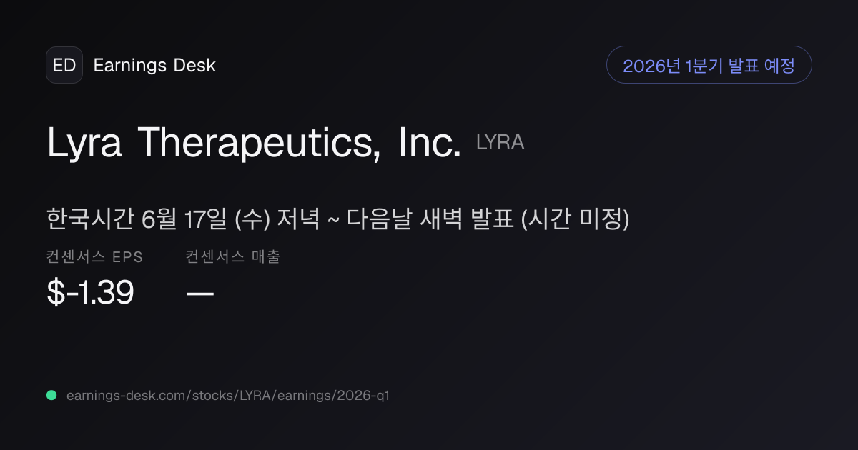Click the dash revenue consensus value
858x450 pixels.
[x=199, y=294]
